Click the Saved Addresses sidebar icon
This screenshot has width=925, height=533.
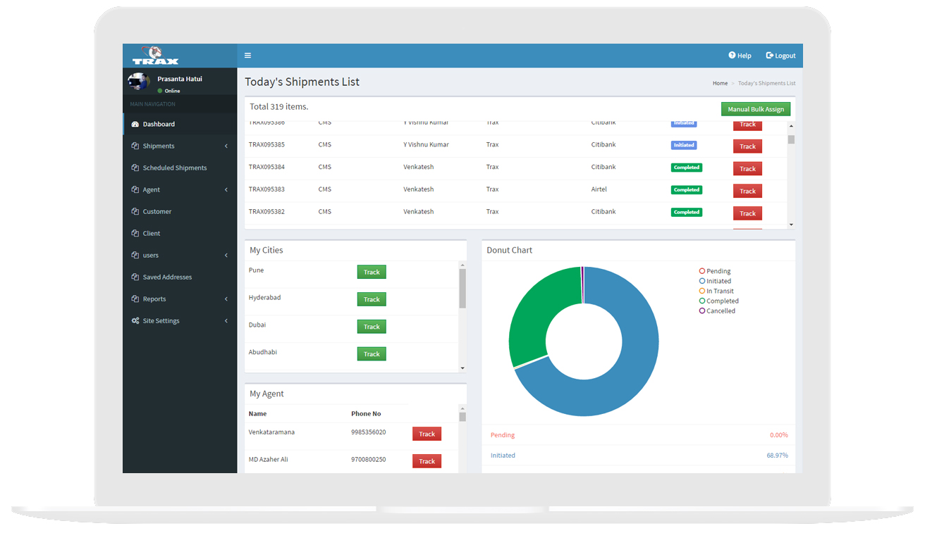pos(135,277)
